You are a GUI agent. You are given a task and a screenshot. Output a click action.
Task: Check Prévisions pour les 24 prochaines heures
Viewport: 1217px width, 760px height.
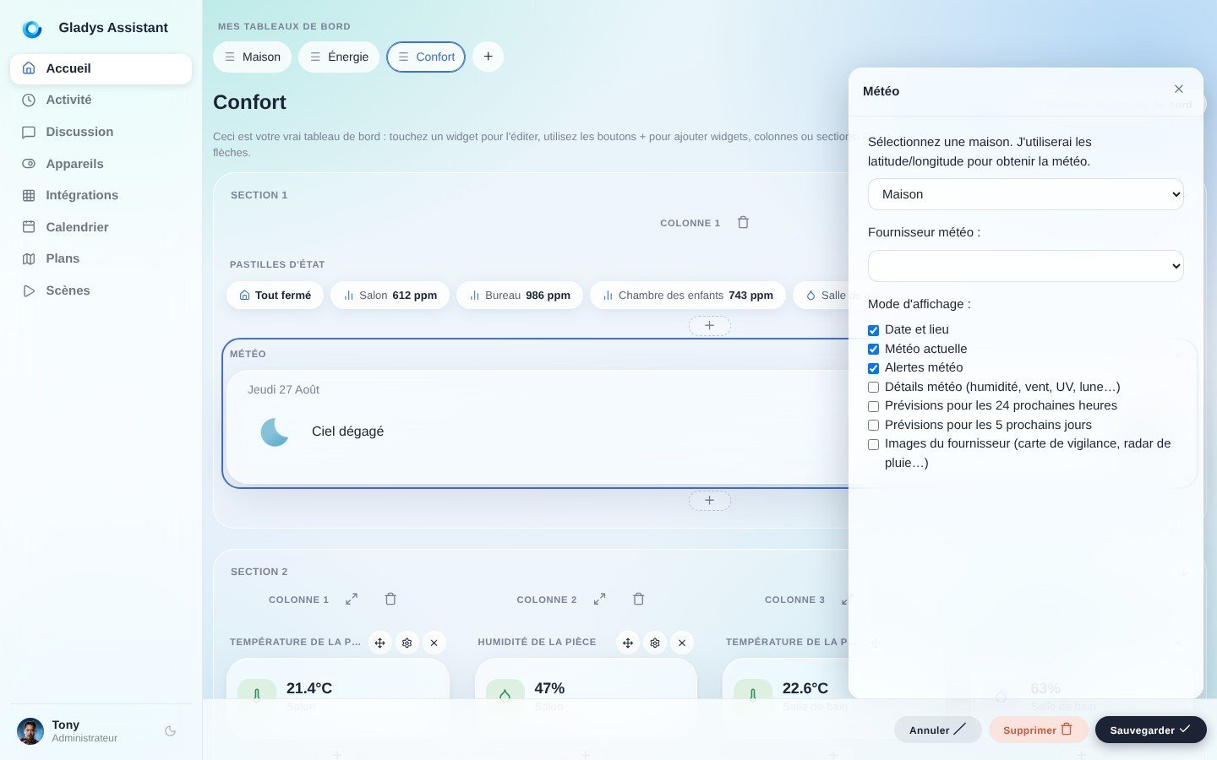(x=874, y=406)
